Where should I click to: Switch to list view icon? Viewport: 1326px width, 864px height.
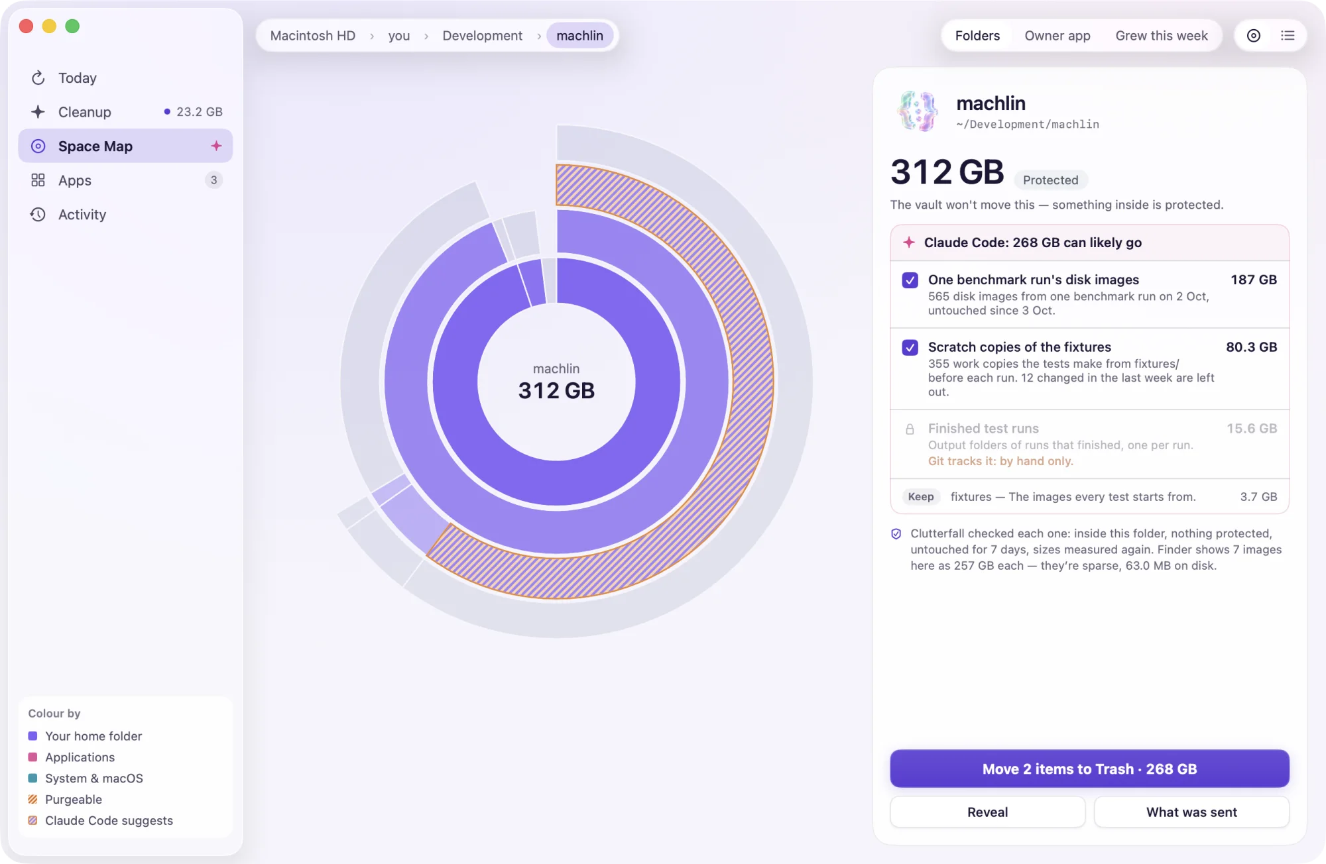pos(1288,36)
